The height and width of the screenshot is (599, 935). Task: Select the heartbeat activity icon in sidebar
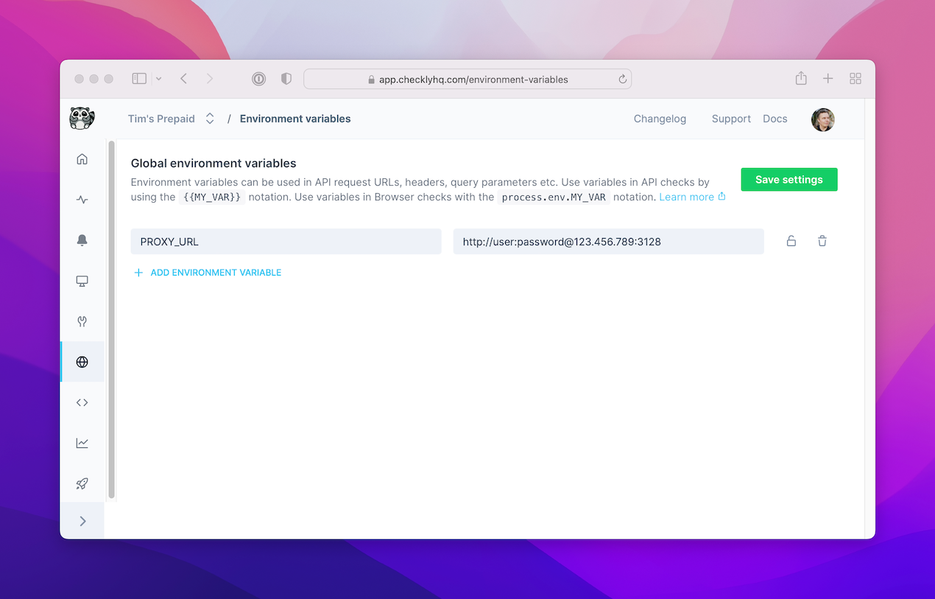82,199
